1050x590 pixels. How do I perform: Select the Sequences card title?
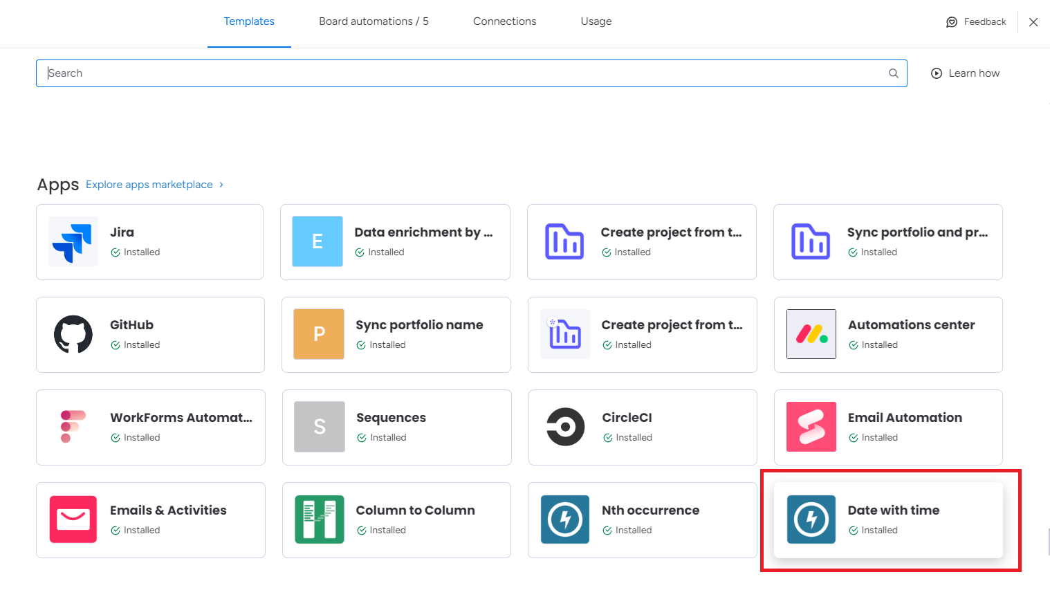pos(391,418)
